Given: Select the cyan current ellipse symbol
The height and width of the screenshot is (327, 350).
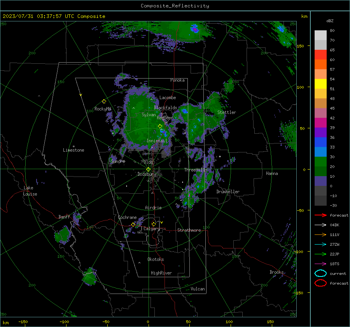Looking at the screenshot, I should 320,273.
